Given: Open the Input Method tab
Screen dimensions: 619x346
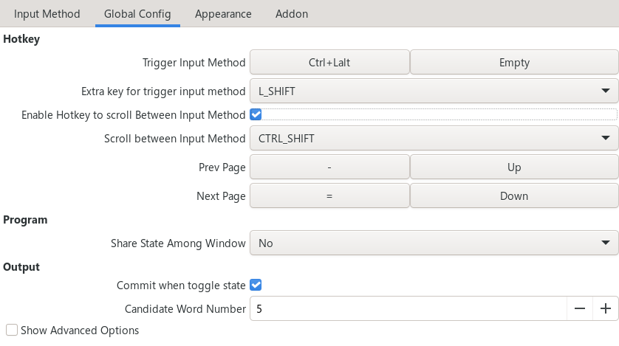Looking at the screenshot, I should point(47,14).
